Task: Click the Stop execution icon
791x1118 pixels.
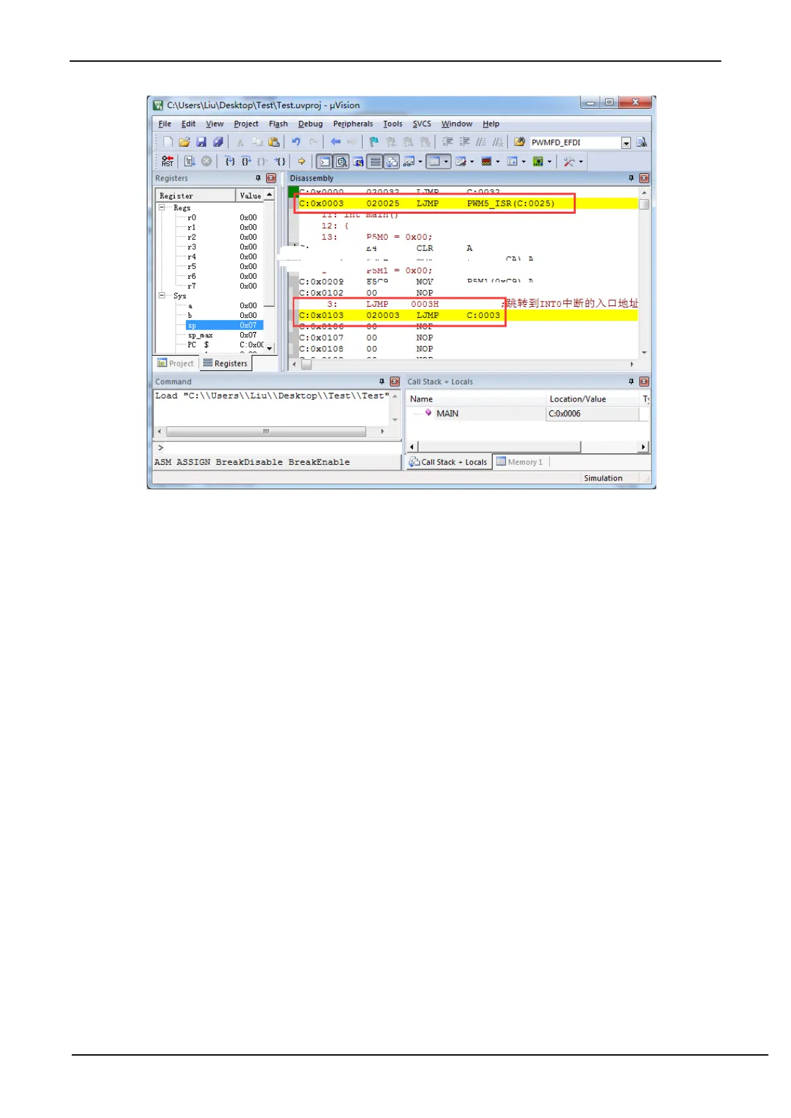Action: (207, 161)
